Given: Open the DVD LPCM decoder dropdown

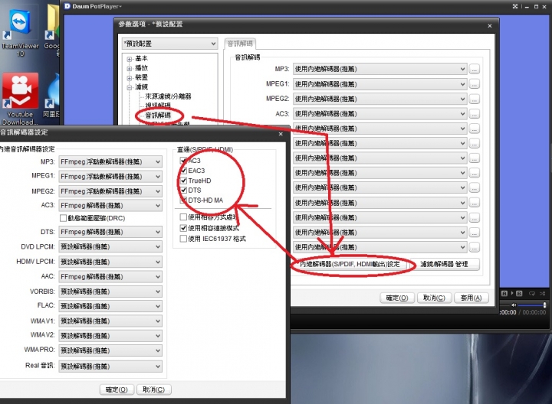Looking at the screenshot, I should click(x=110, y=246).
